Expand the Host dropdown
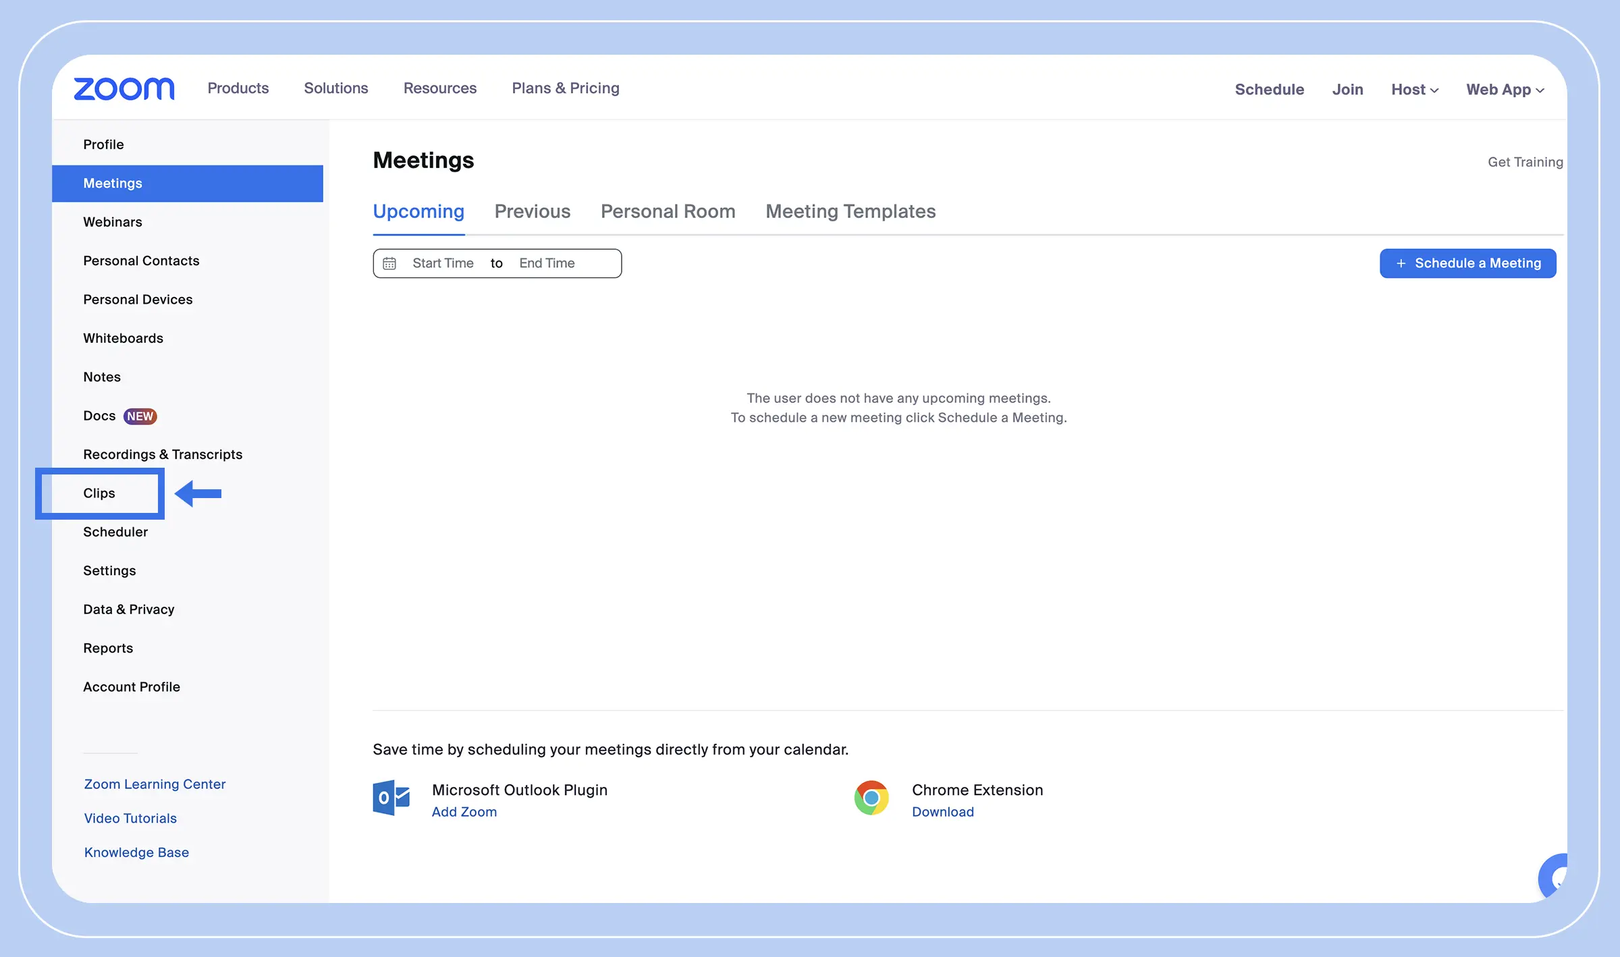 pyautogui.click(x=1415, y=90)
